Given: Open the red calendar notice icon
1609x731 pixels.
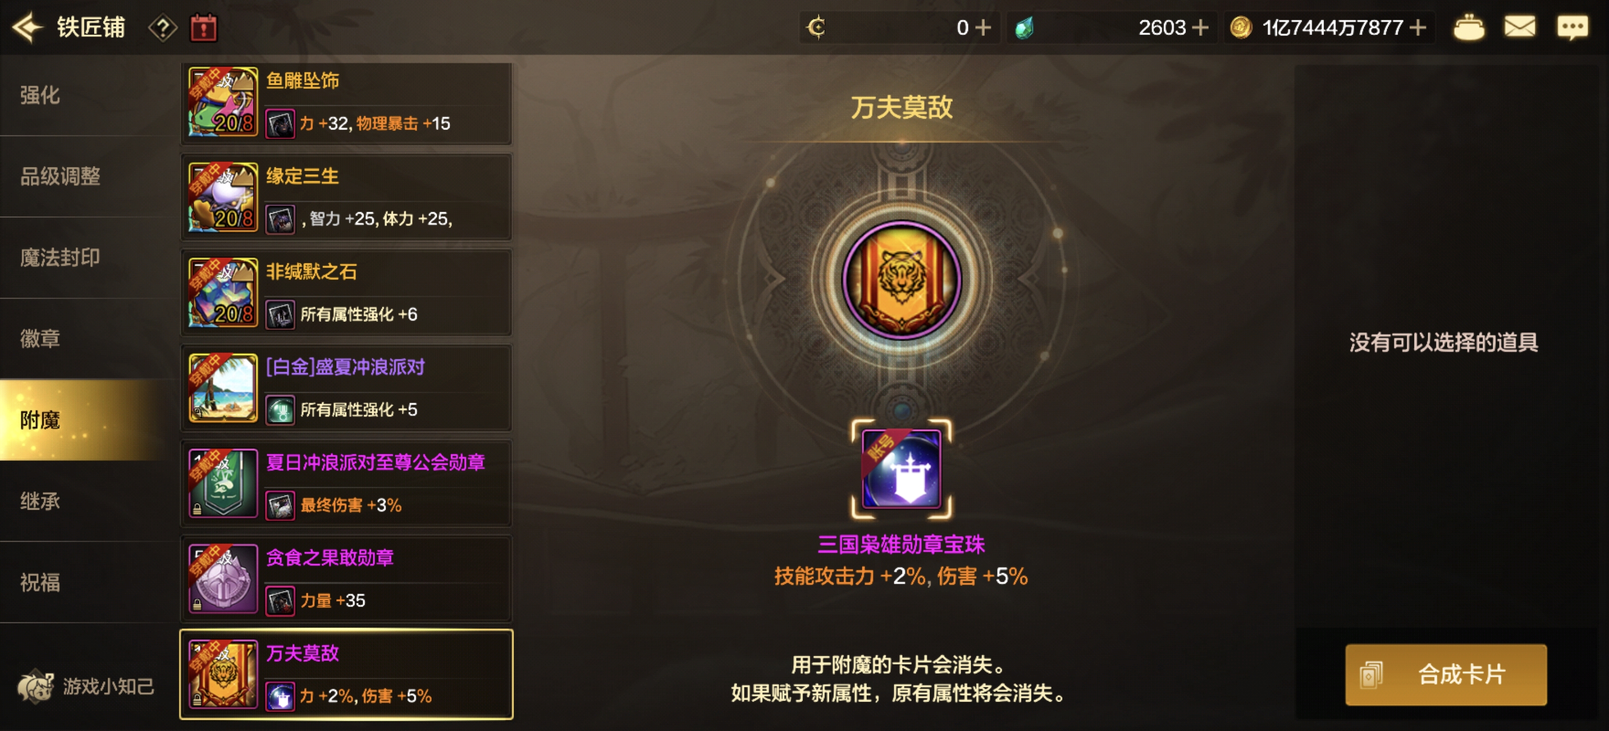Looking at the screenshot, I should [x=204, y=28].
